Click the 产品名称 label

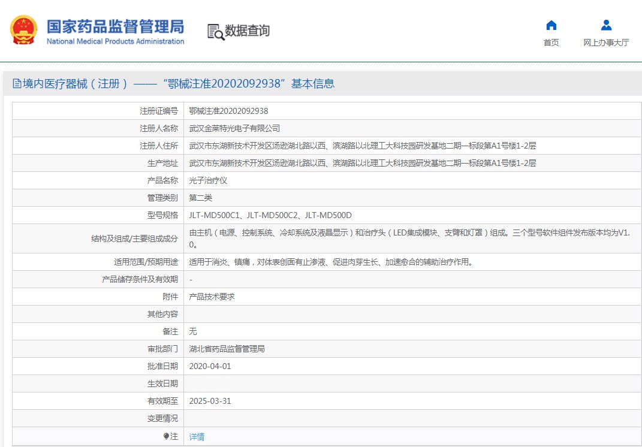coord(162,180)
